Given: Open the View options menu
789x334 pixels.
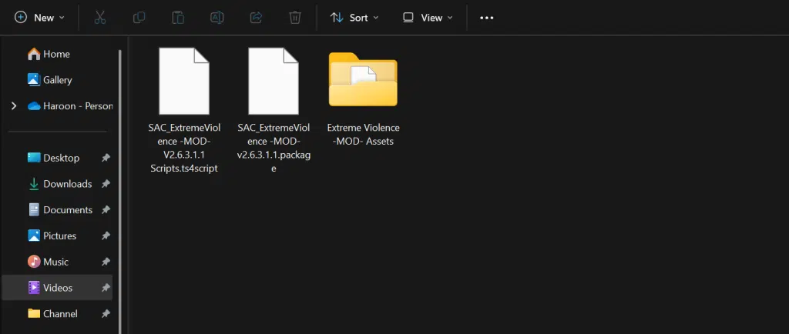Looking at the screenshot, I should [428, 17].
